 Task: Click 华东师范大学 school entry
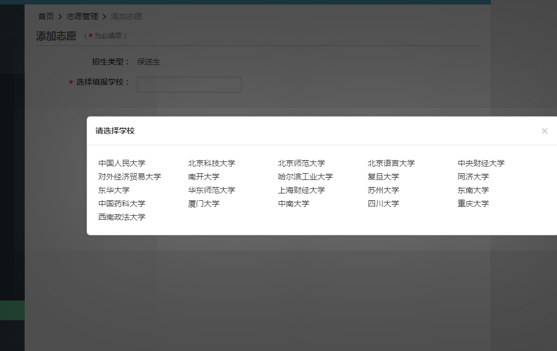212,190
